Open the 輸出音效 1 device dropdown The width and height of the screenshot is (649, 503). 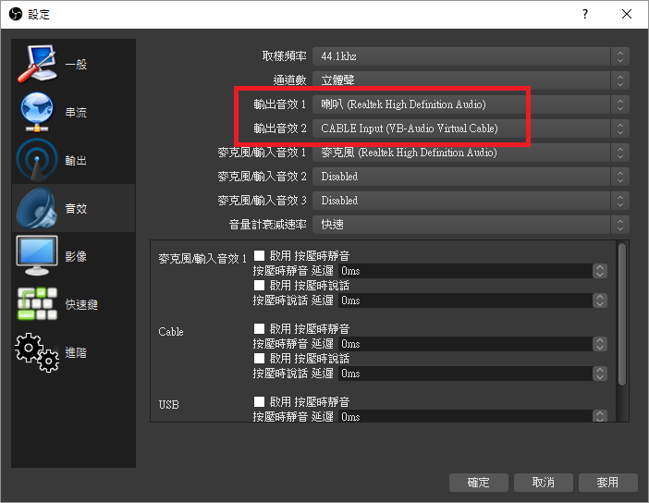coord(471,104)
